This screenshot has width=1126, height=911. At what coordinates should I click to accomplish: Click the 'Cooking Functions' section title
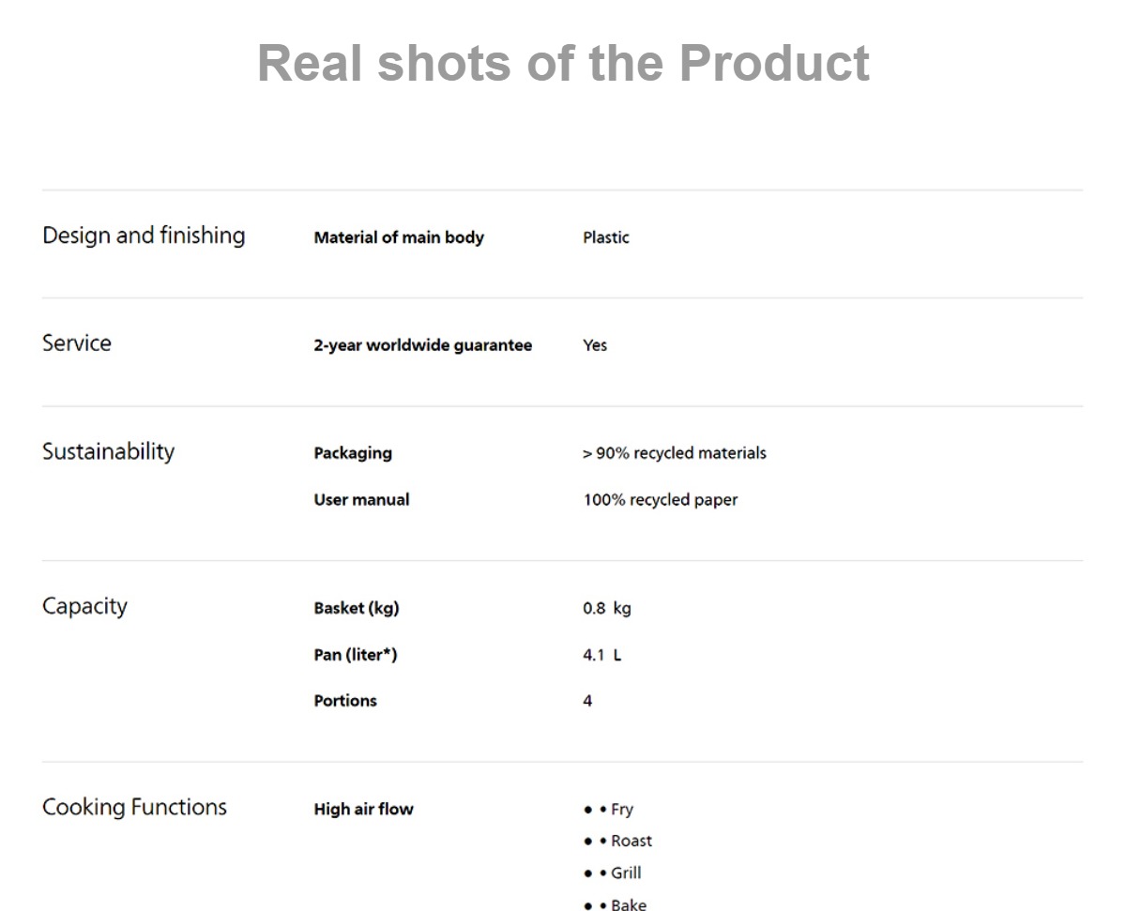pyautogui.click(x=134, y=807)
